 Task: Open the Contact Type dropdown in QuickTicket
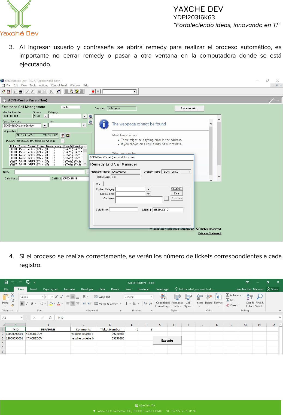(148, 194)
